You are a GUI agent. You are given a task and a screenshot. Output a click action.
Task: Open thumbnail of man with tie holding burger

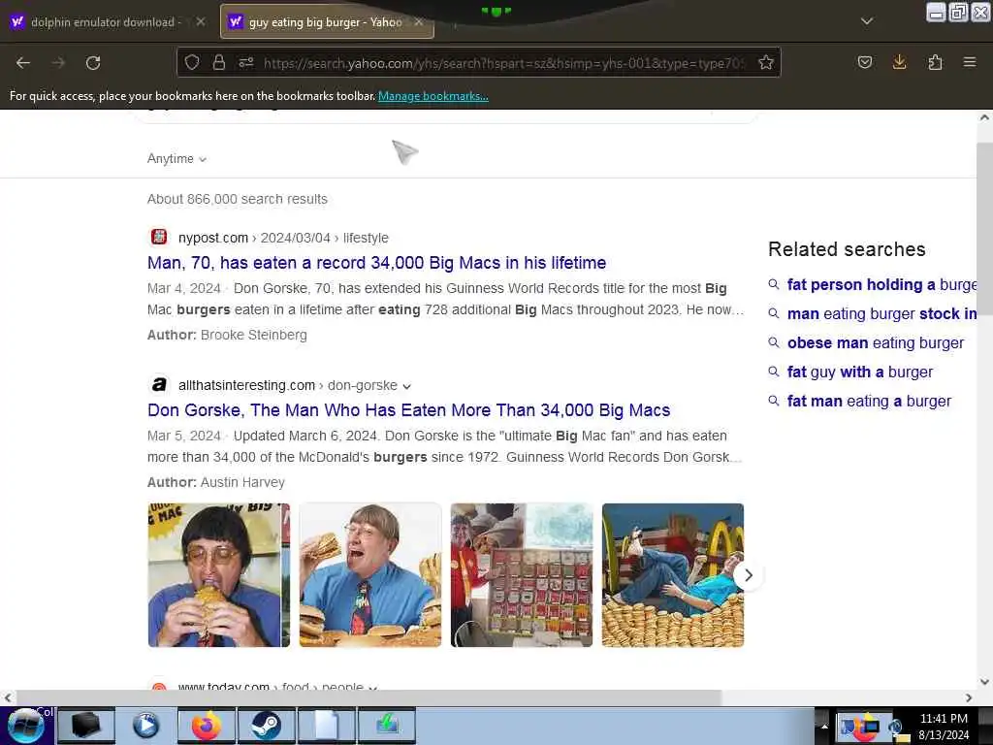point(369,575)
